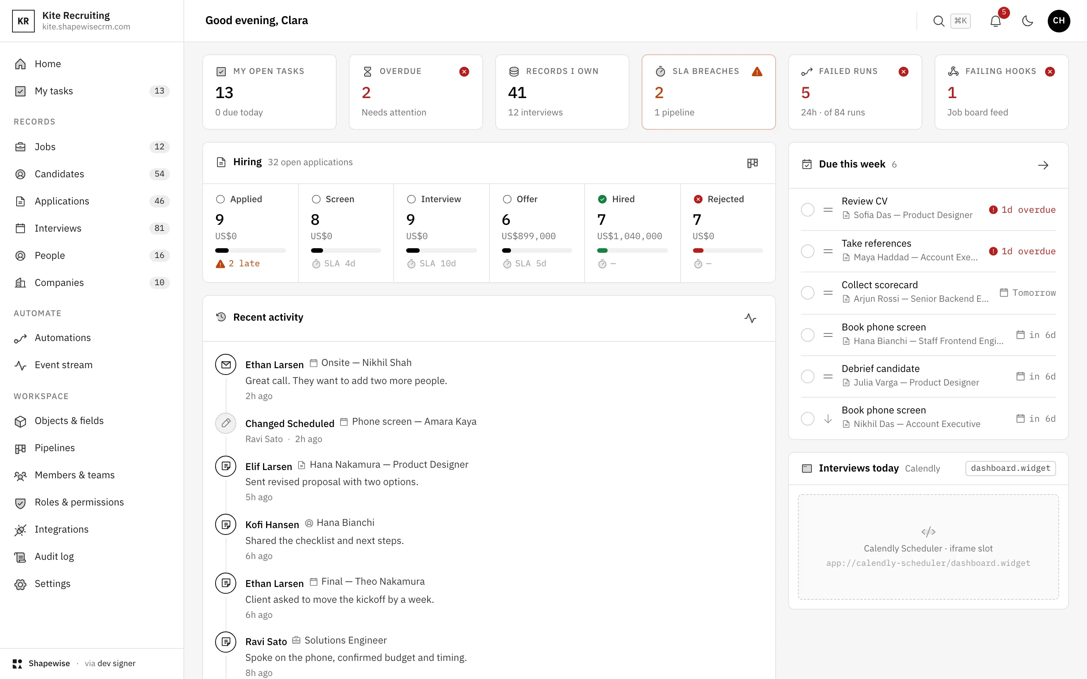This screenshot has height=679, width=1087.
Task: Open Automations in sidebar
Action: 92,338
